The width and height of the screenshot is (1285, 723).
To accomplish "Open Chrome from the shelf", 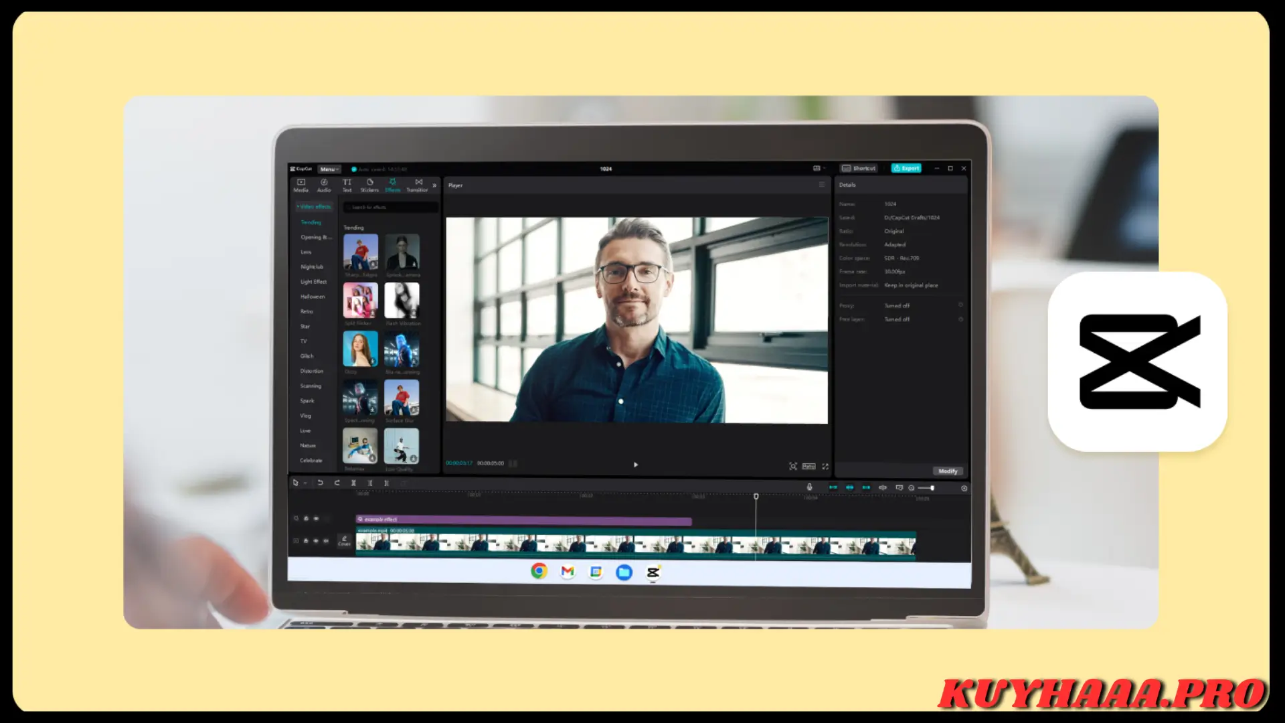I will (x=539, y=571).
